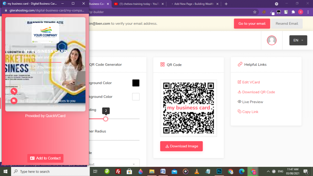Image resolution: width=313 pixels, height=176 pixels.
Task: Close the YouTube chelsea training tab
Action: (163, 4)
